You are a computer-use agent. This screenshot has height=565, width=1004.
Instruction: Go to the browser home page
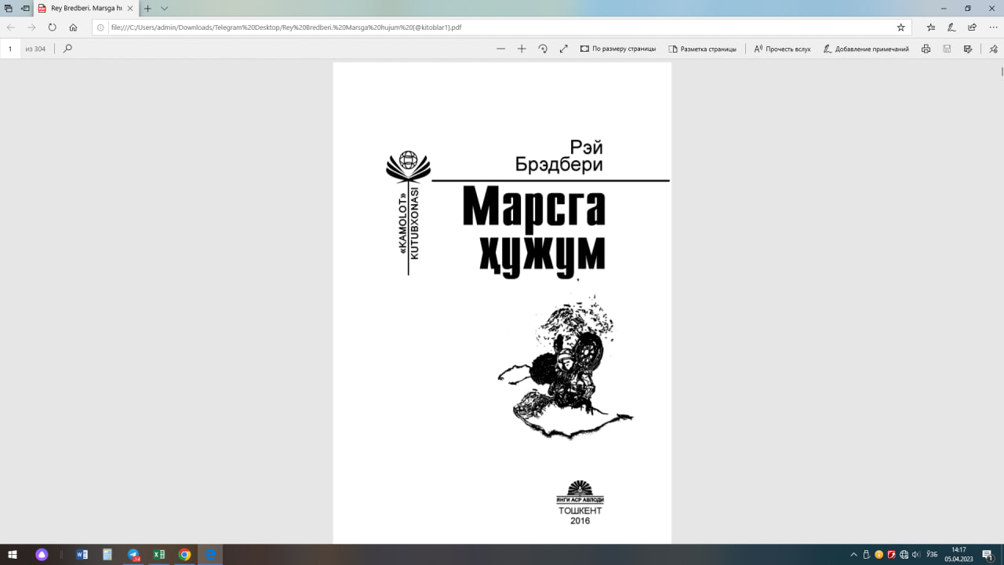(73, 27)
